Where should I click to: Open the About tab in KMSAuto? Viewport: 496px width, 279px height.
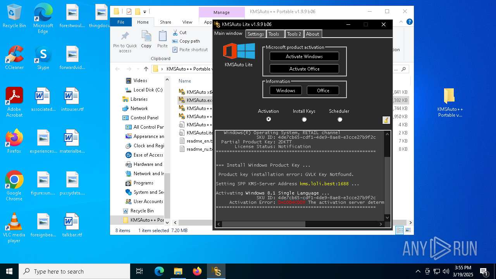[x=313, y=34]
